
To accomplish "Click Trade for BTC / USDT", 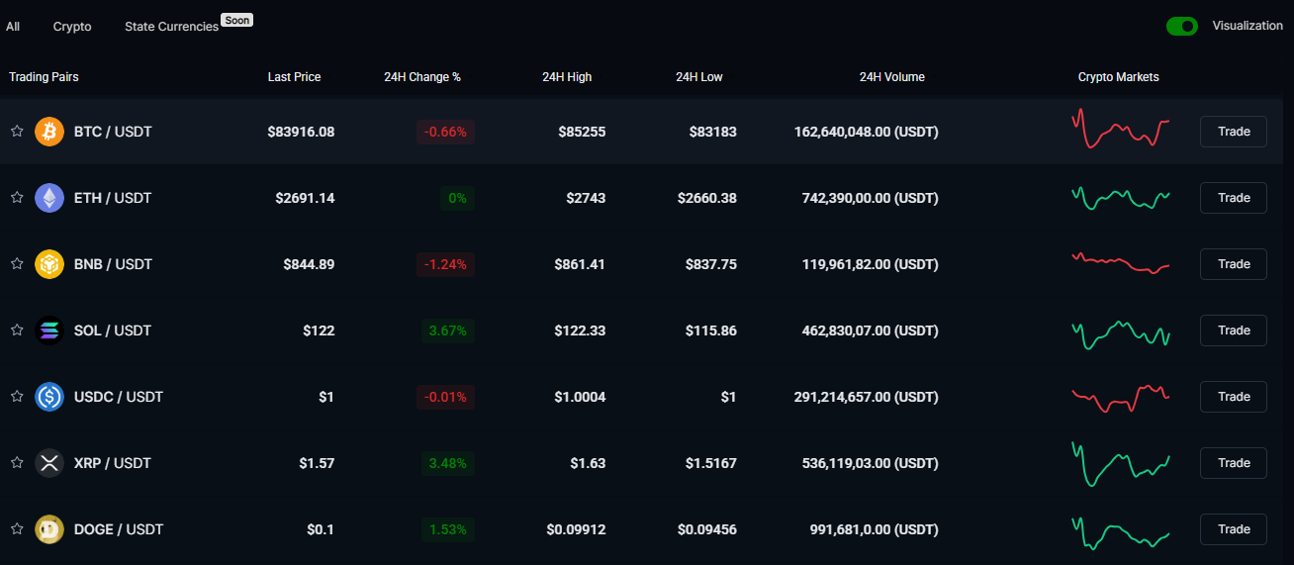I will (1234, 132).
